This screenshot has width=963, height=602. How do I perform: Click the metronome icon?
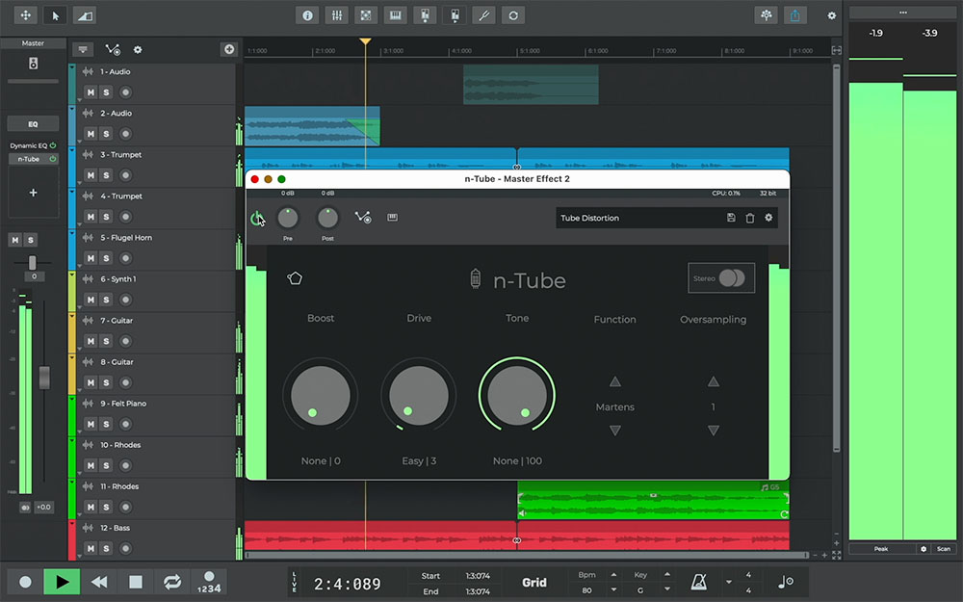(698, 582)
